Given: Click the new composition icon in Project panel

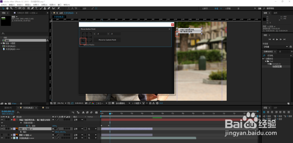Looking at the screenshot, I should click(9, 103).
